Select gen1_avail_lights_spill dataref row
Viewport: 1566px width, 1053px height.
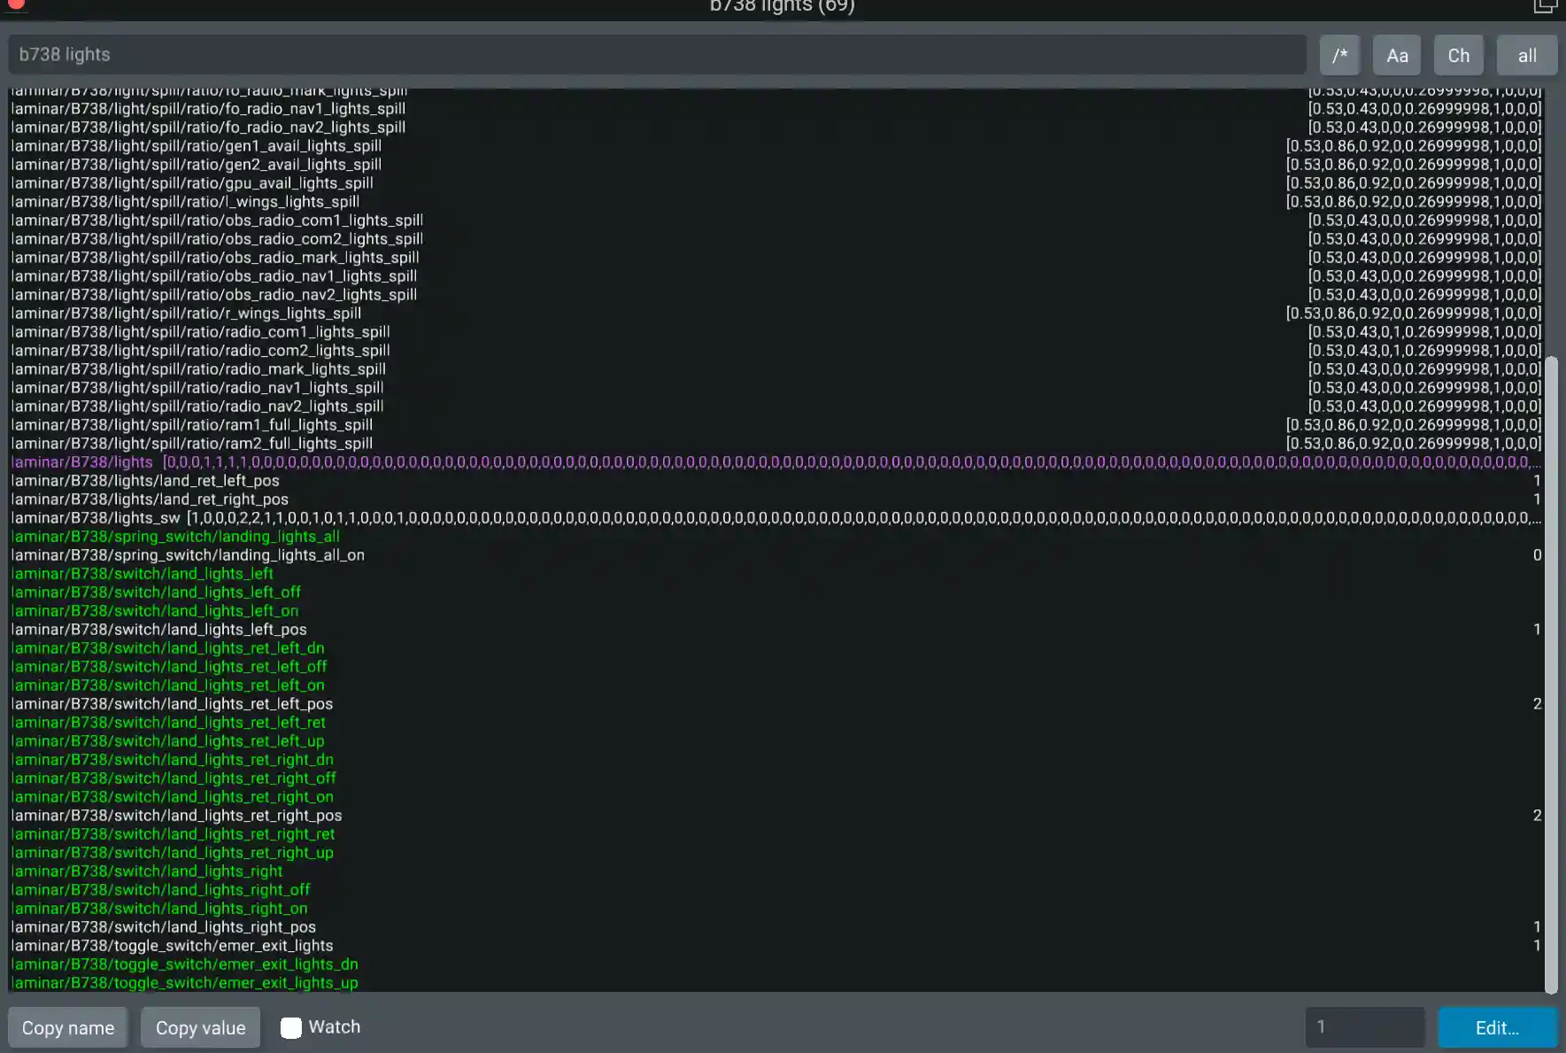pyautogui.click(x=775, y=146)
